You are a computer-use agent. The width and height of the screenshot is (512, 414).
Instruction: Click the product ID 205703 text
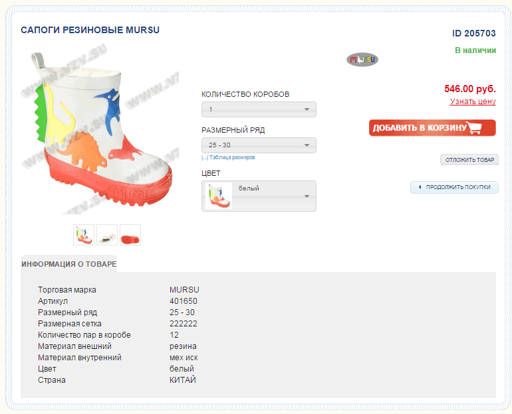point(474,33)
